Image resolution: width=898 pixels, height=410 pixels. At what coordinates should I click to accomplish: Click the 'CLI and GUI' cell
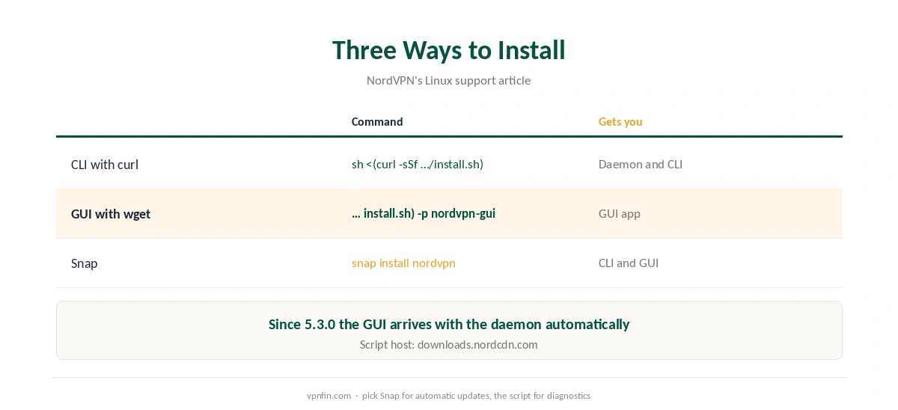pyautogui.click(x=629, y=263)
